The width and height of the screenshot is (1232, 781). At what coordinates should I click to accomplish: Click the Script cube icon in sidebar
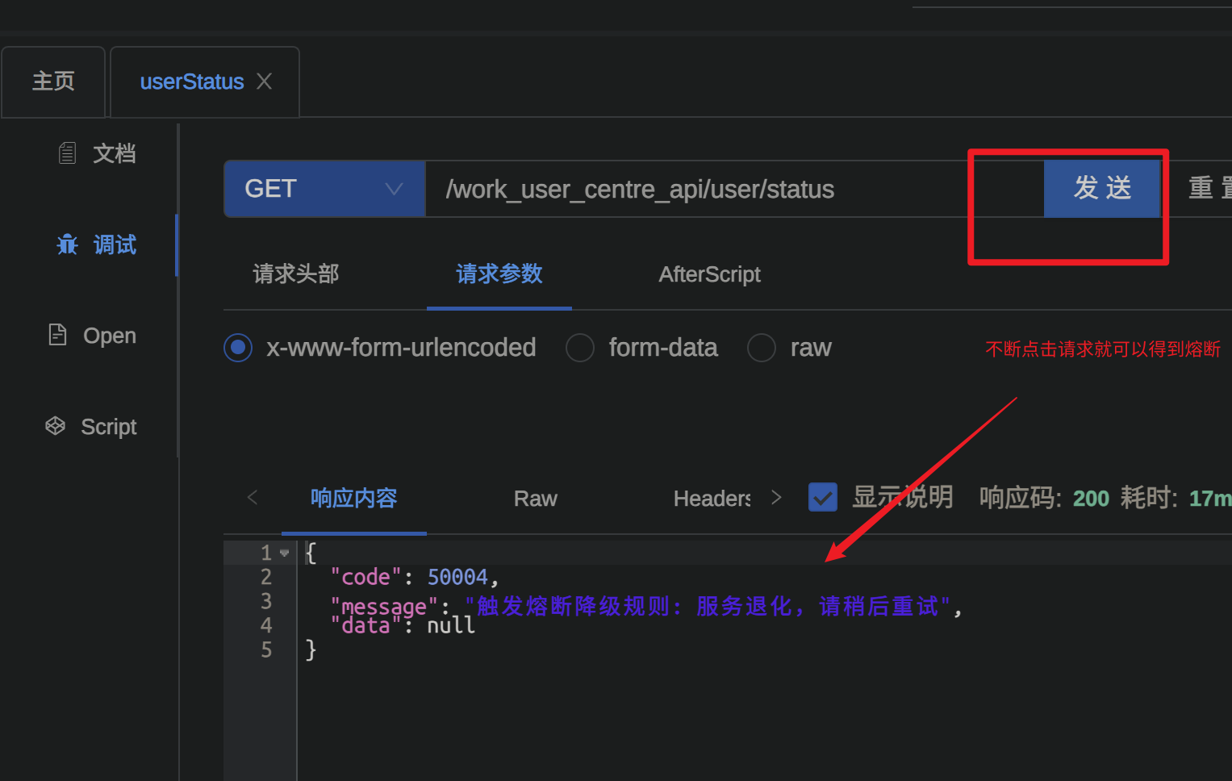click(x=55, y=426)
